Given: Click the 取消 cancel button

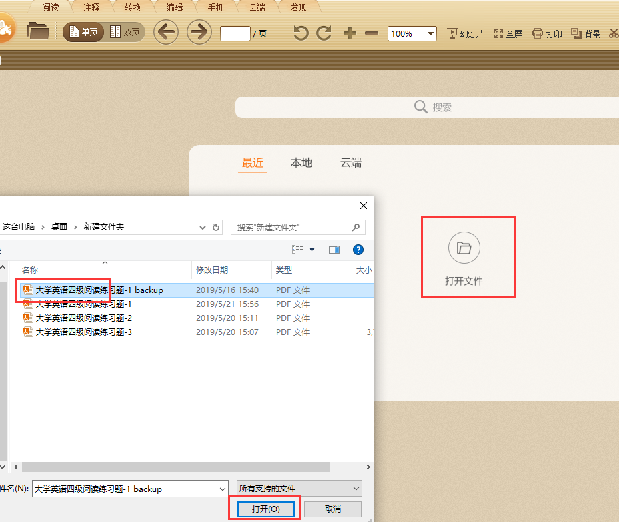Looking at the screenshot, I should pyautogui.click(x=333, y=509).
